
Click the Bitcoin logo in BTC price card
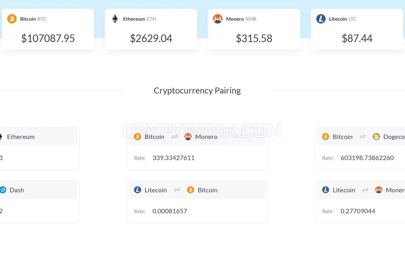click(12, 19)
